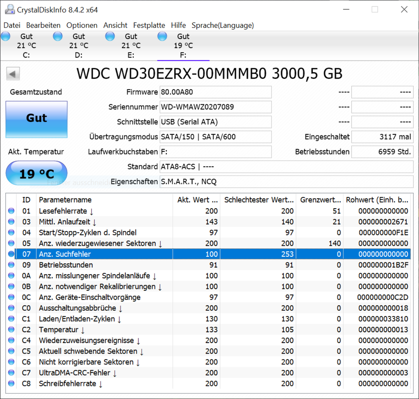Click status dot of row 09 Betriebsstunden
The width and height of the screenshot is (419, 399).
pyautogui.click(x=11, y=265)
